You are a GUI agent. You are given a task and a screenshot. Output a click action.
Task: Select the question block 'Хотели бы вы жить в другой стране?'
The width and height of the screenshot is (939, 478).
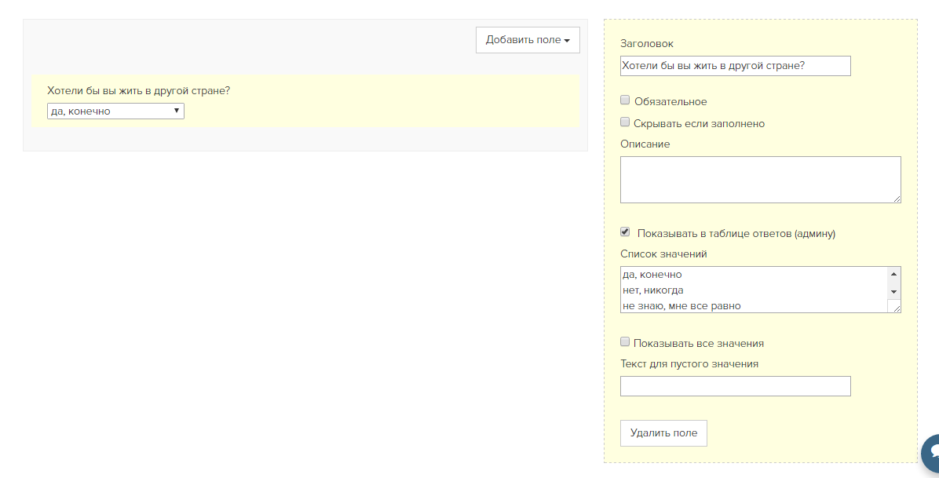click(x=305, y=100)
